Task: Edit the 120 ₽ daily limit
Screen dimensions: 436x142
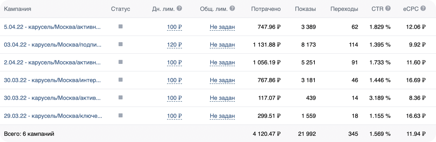Action: pyautogui.click(x=174, y=45)
